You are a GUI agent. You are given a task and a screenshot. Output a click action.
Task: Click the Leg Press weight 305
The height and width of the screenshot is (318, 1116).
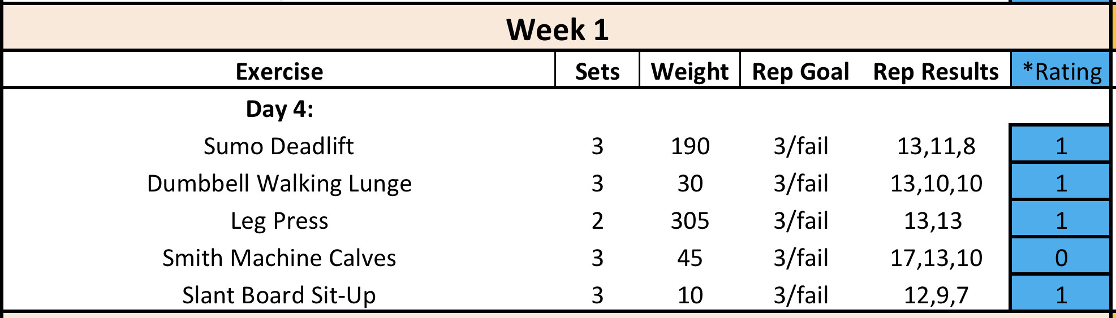point(690,221)
